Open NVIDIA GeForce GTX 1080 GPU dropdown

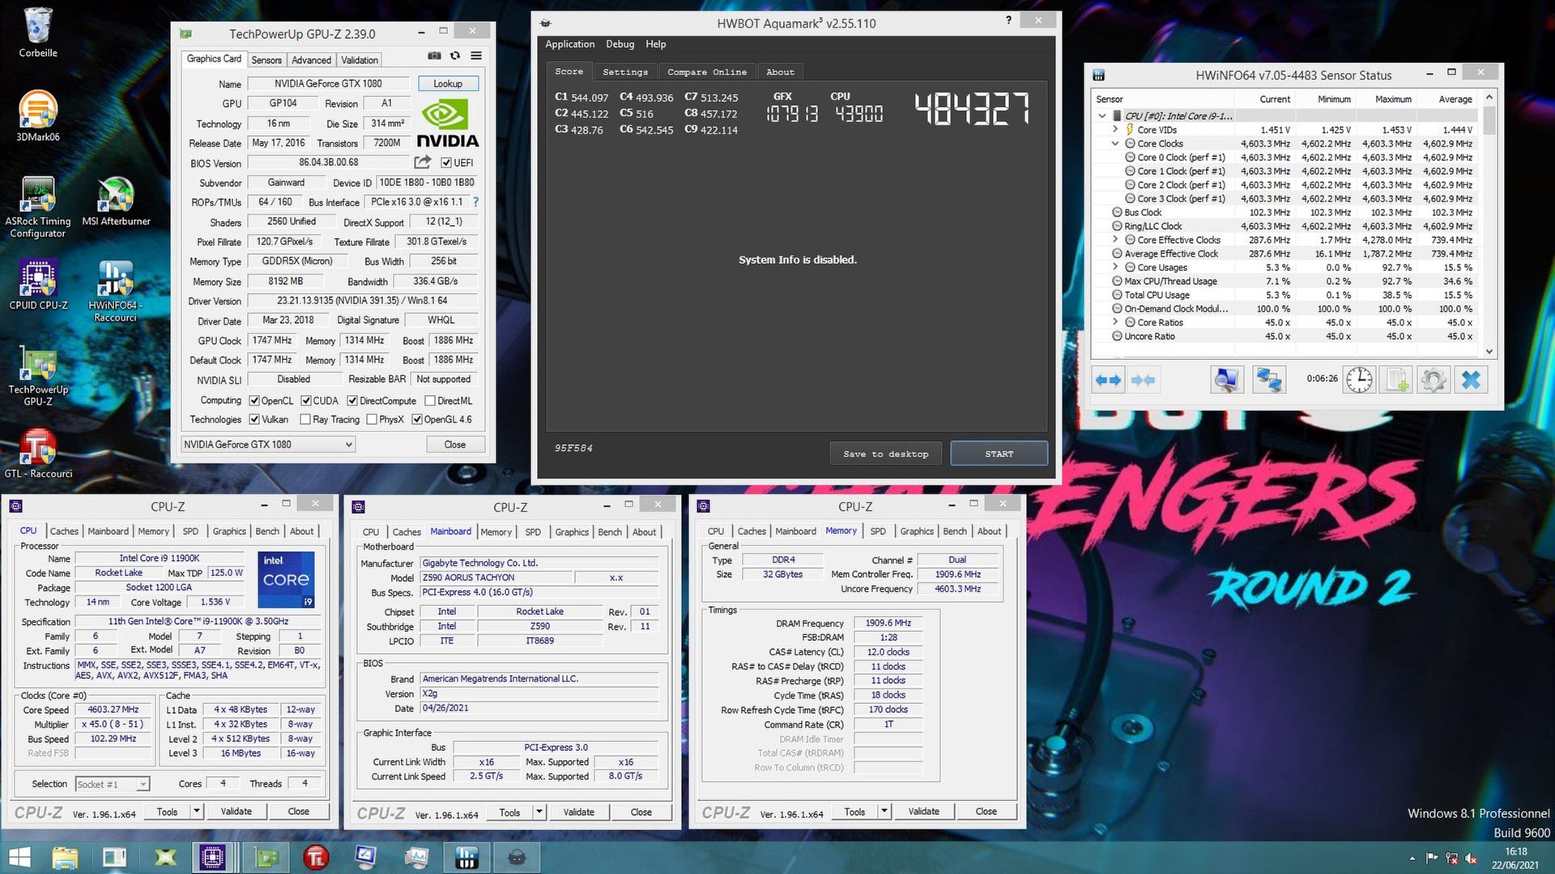(268, 444)
